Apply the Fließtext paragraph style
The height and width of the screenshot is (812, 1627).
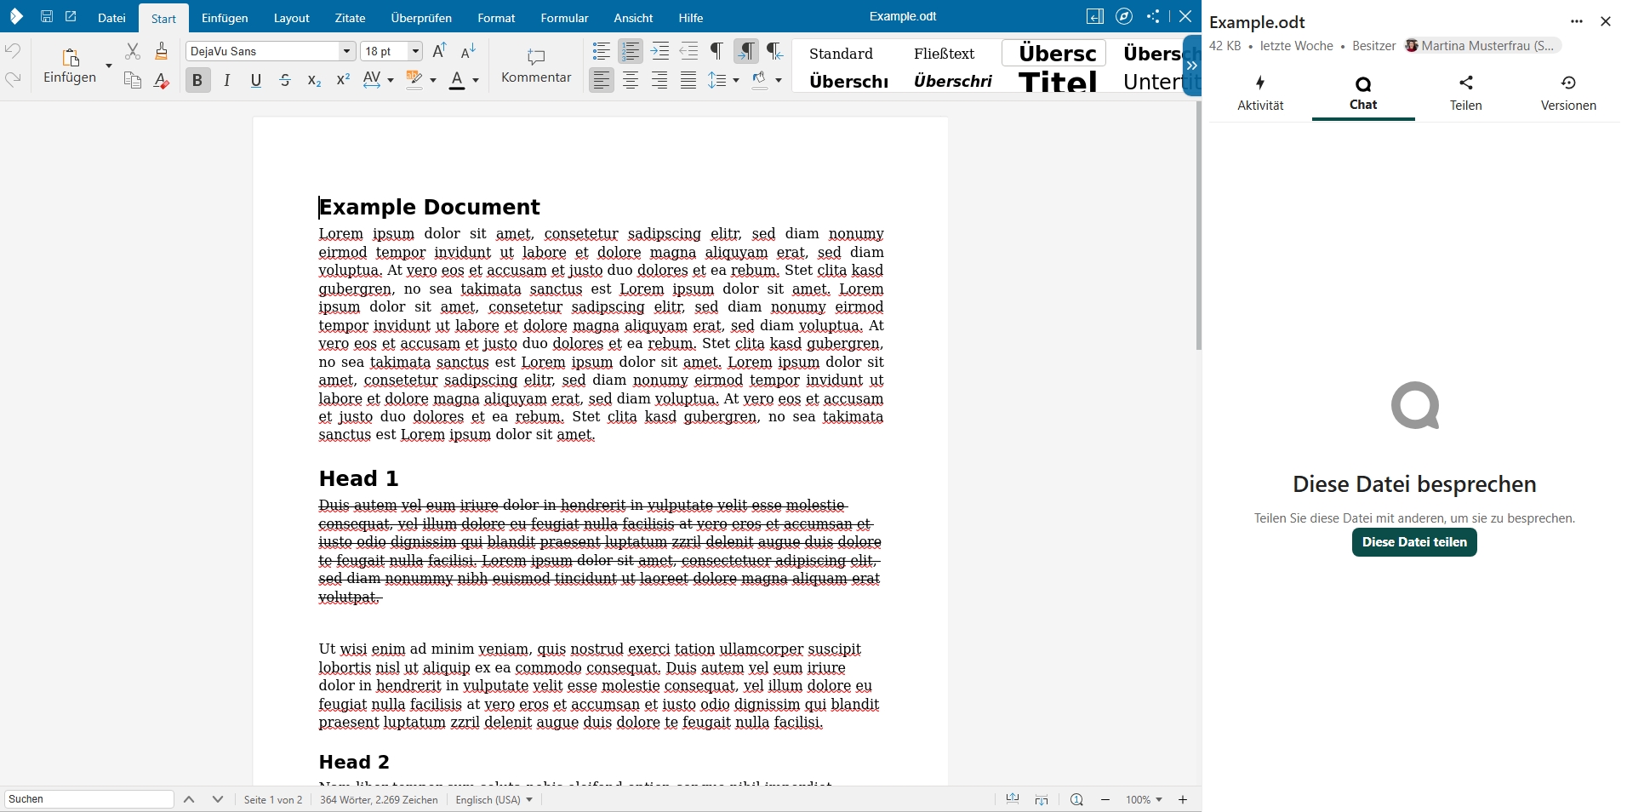(x=944, y=54)
